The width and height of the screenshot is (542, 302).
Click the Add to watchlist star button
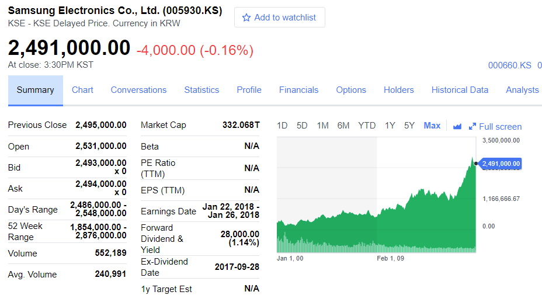279,18
